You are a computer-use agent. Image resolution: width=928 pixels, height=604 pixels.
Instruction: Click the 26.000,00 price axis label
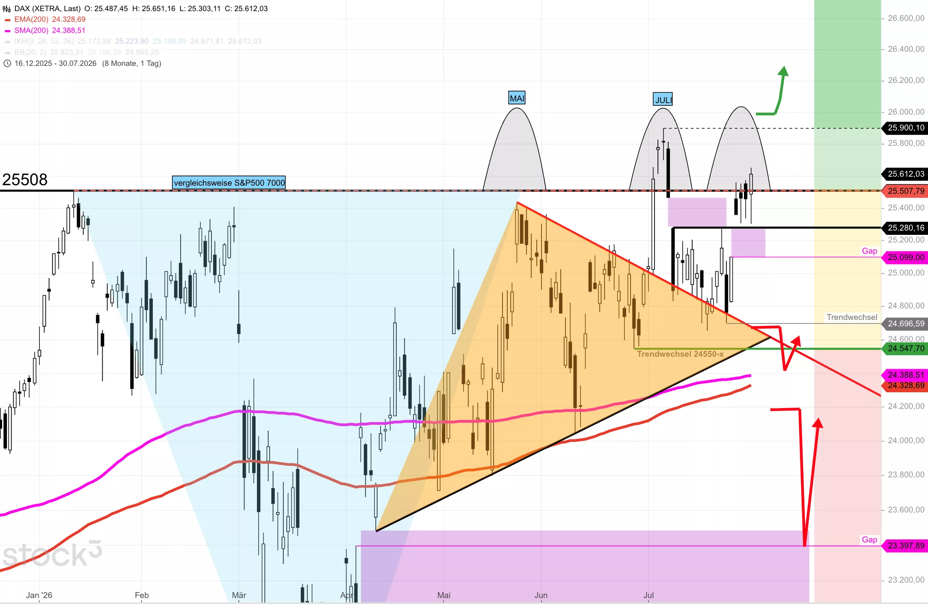906,112
